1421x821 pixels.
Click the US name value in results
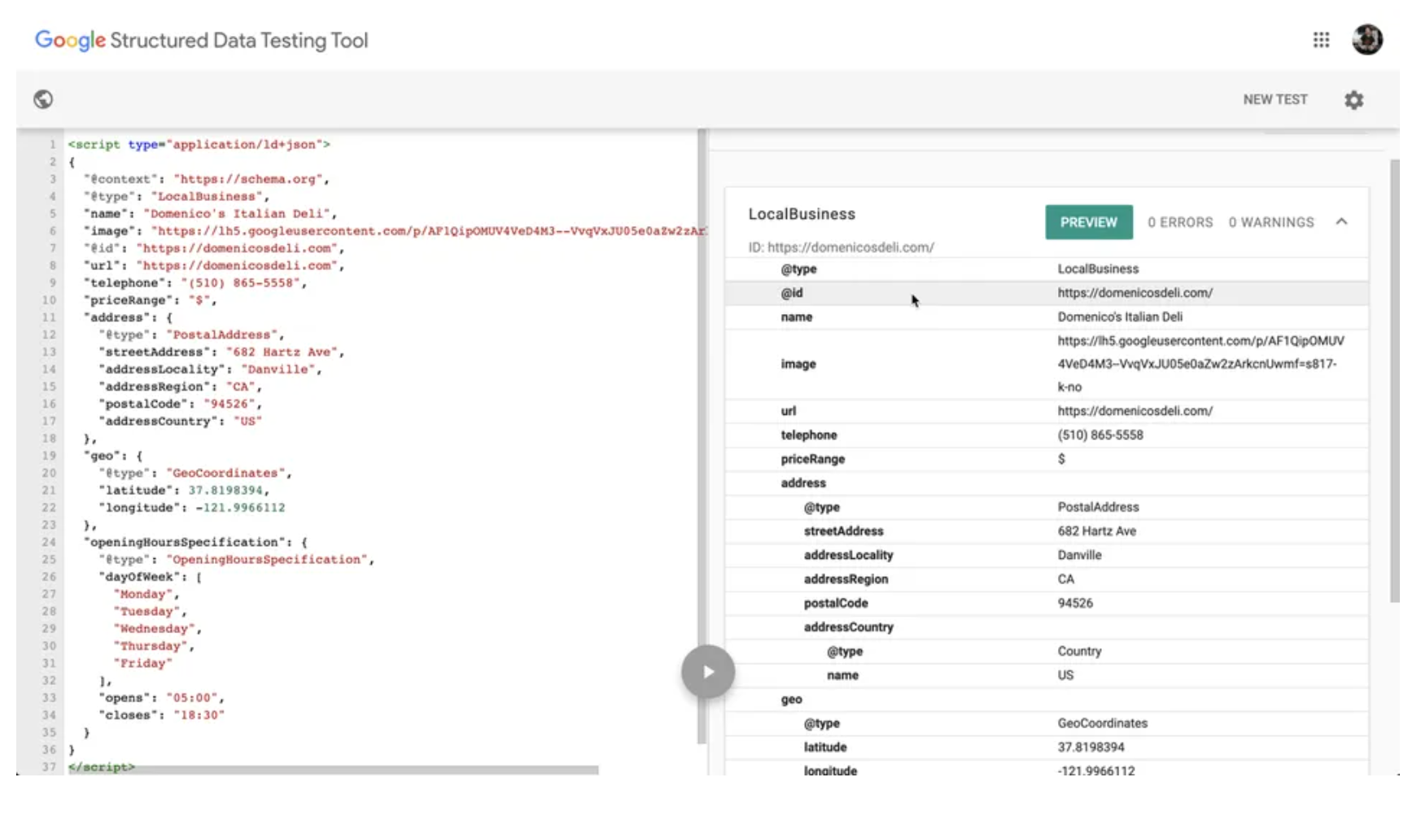1065,675
